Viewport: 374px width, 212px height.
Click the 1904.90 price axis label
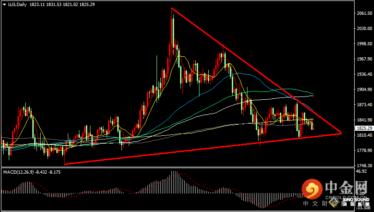click(364, 90)
